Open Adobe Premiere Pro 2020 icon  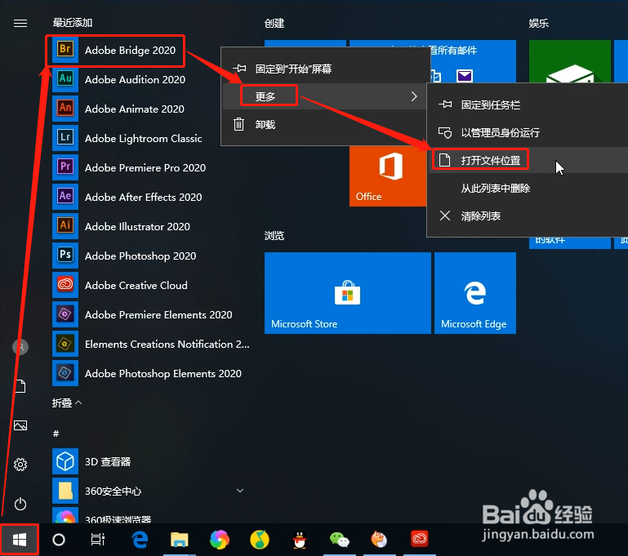click(x=65, y=167)
